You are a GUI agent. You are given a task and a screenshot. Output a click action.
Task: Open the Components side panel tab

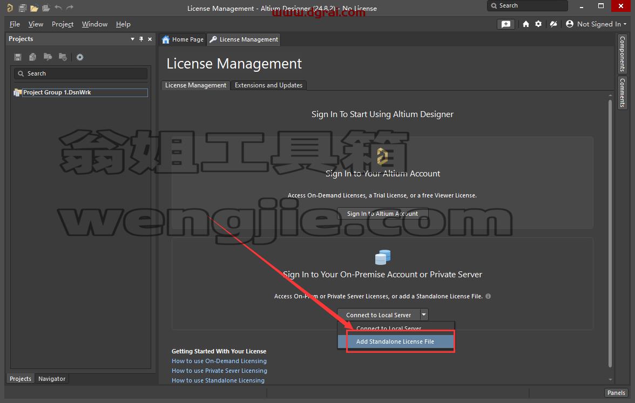coord(622,54)
